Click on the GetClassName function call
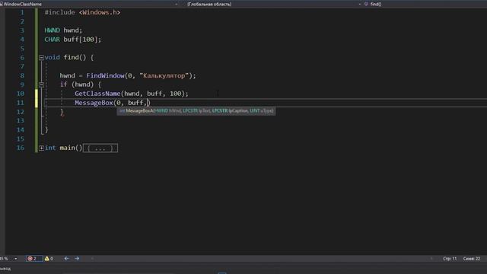The image size is (487, 274). [x=97, y=94]
